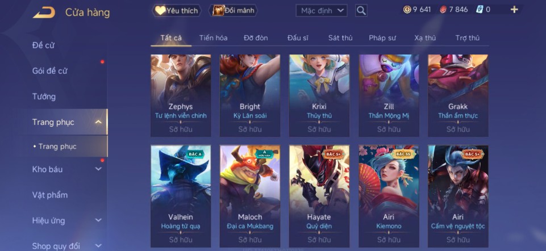The width and height of the screenshot is (546, 251).
Task: Open Đổi mảnh chest exchange
Action: [233, 10]
